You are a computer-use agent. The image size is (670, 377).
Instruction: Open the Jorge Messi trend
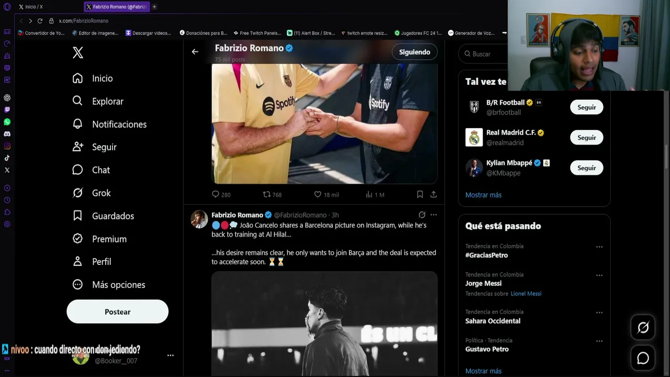pos(483,283)
